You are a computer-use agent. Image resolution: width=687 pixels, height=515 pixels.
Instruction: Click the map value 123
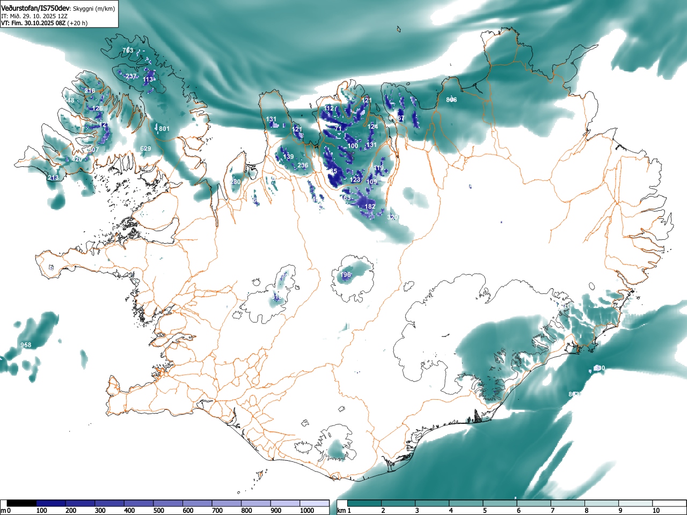point(355,180)
